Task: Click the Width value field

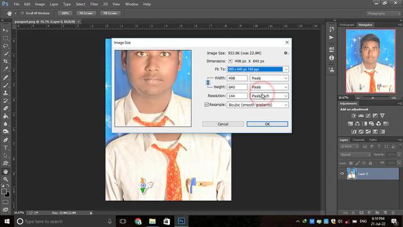Action: (x=237, y=78)
